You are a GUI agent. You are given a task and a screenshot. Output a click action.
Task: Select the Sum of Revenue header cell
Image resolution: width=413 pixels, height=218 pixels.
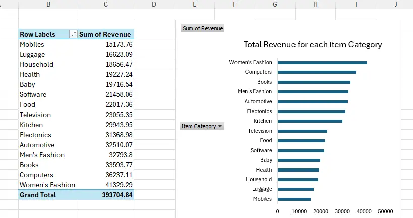[x=105, y=34]
